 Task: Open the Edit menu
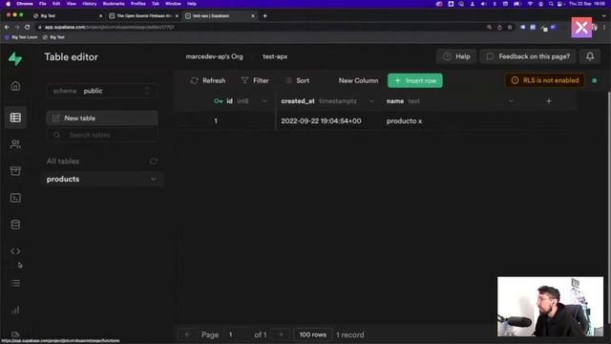tap(56, 4)
